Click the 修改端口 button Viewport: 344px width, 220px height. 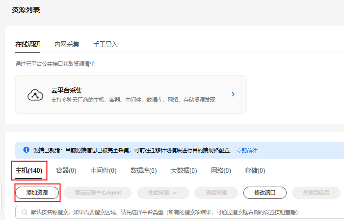[x=265, y=192]
